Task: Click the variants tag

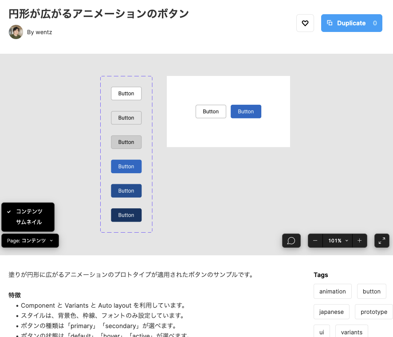Action: coord(351,332)
